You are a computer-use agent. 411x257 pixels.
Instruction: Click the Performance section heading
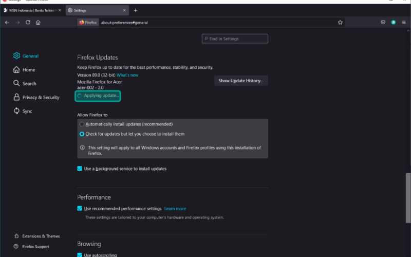click(x=94, y=197)
